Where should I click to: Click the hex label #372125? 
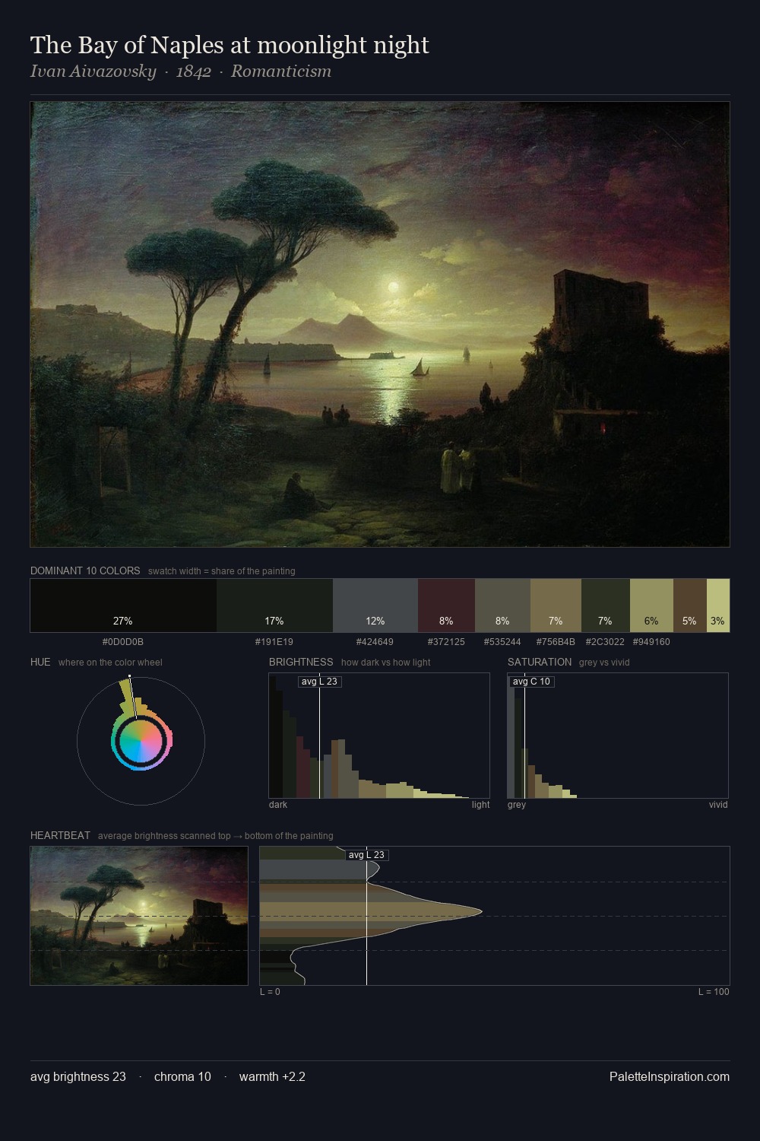point(446,642)
